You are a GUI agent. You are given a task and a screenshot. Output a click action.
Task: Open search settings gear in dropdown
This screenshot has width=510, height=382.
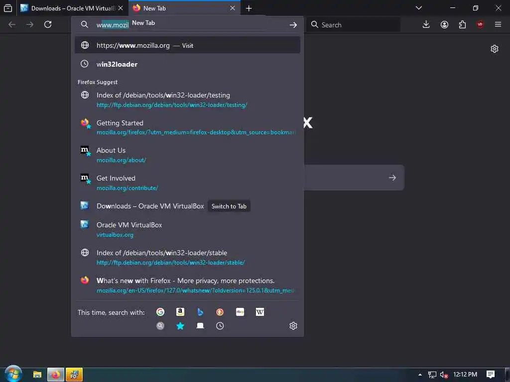click(x=293, y=326)
